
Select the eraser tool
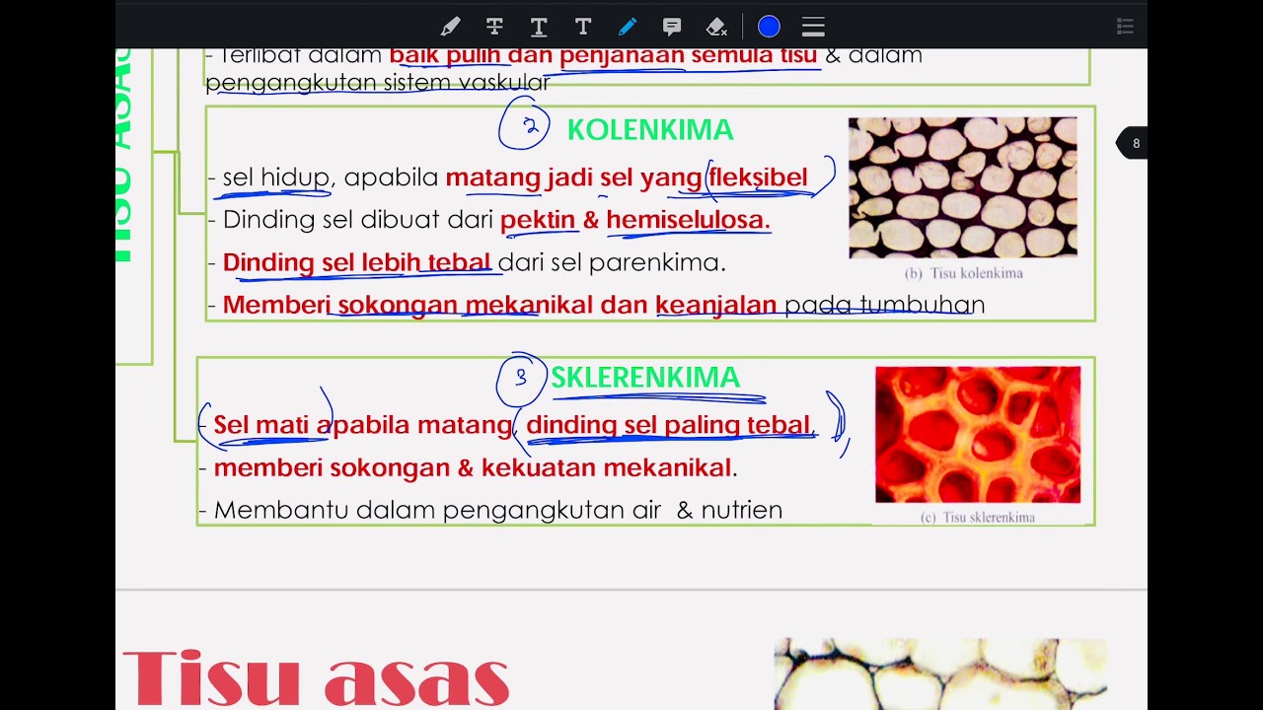[717, 27]
